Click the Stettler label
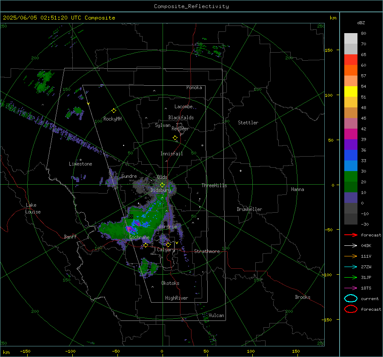Screen dimensions: 383x357 click(248, 123)
